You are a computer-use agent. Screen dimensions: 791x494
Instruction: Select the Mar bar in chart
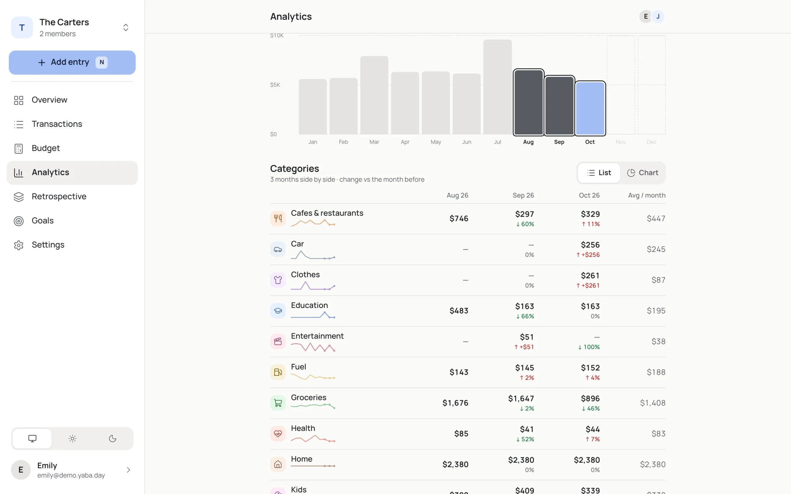(x=374, y=95)
